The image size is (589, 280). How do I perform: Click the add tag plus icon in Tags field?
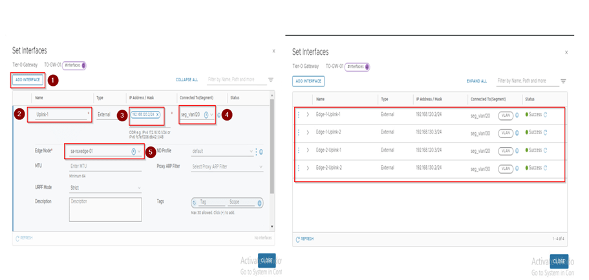pyautogui.click(x=259, y=203)
